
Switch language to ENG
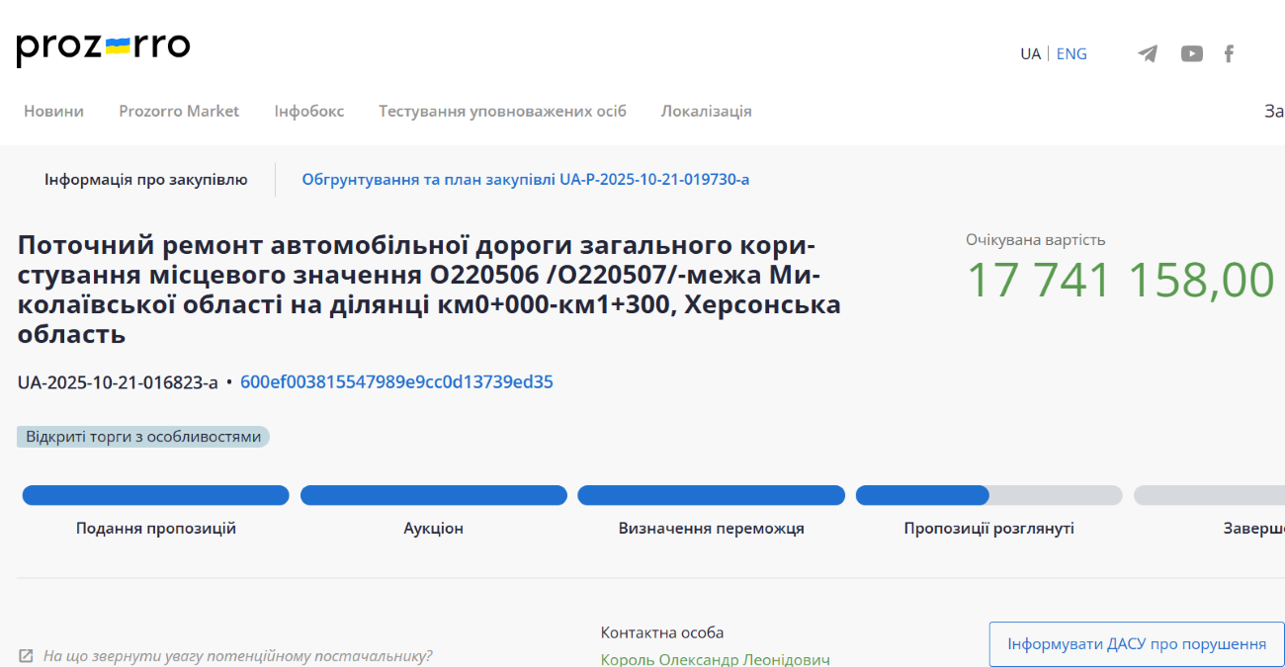[1071, 54]
